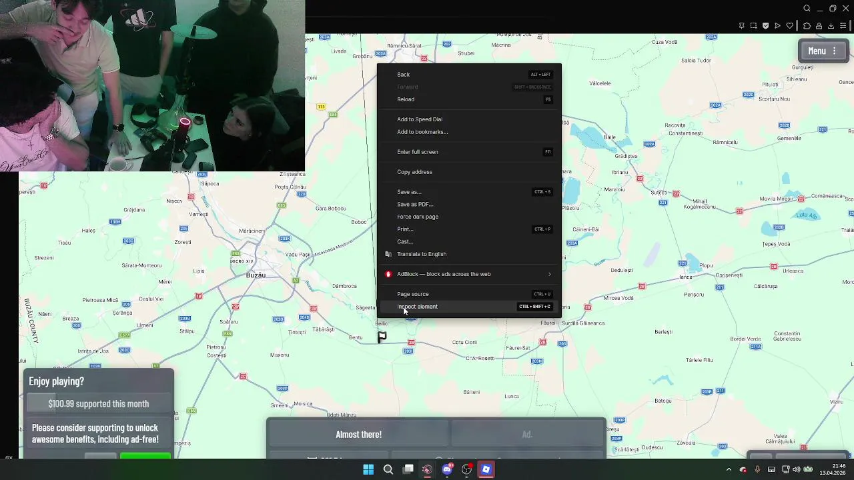Open the Discord taskbar icon
854x480 pixels.
point(447,470)
